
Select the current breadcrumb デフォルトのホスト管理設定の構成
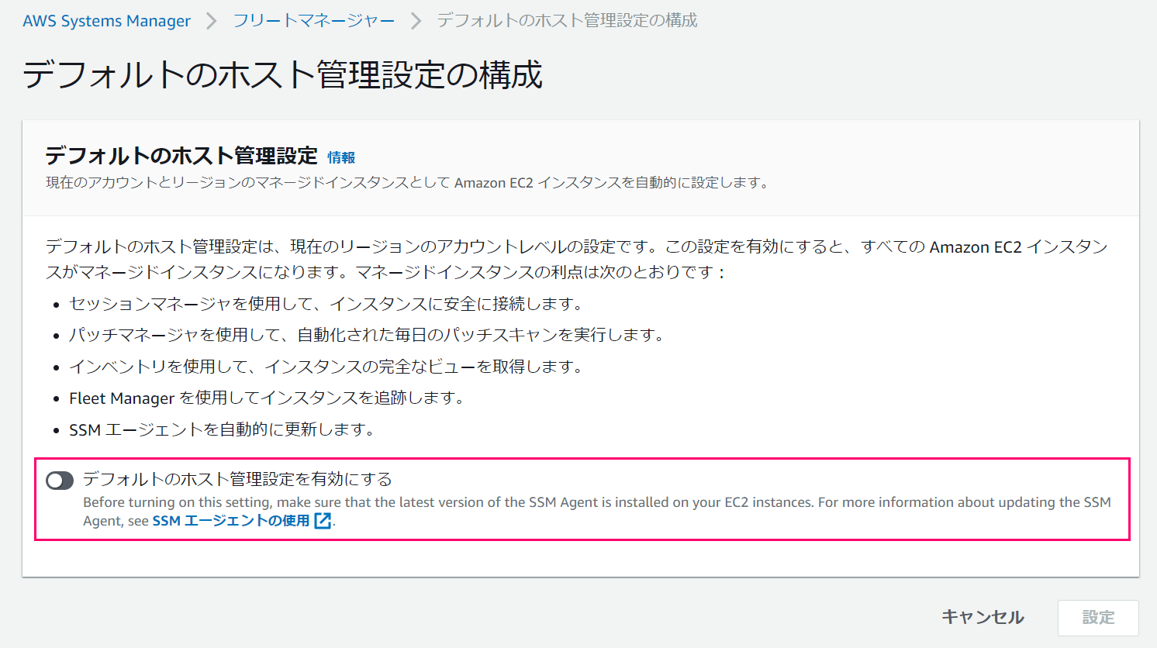pos(567,21)
